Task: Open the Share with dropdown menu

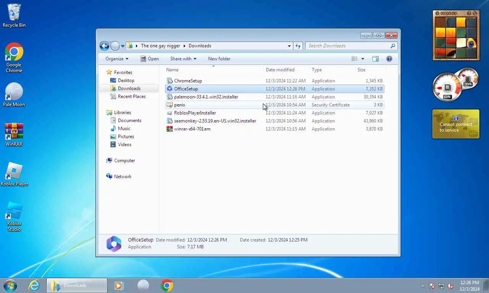Action: pyautogui.click(x=183, y=59)
